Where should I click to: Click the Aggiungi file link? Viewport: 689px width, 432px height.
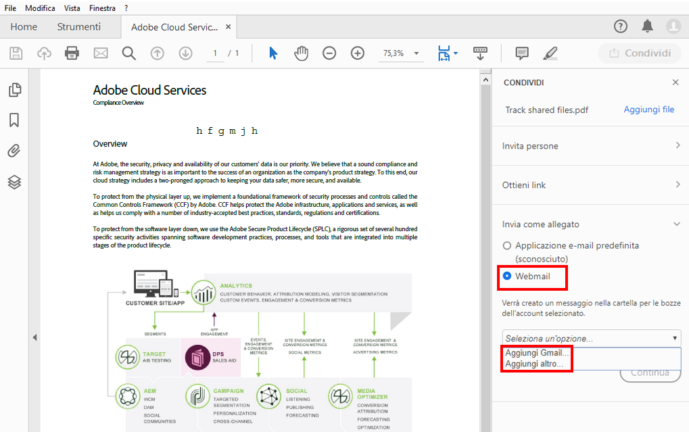point(648,108)
